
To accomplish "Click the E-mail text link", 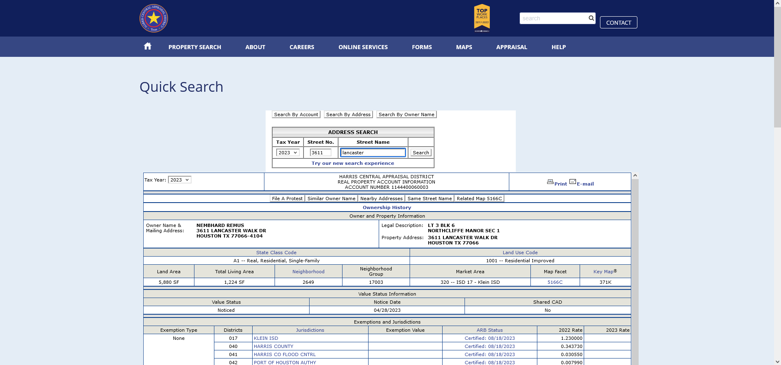I will click(x=585, y=184).
